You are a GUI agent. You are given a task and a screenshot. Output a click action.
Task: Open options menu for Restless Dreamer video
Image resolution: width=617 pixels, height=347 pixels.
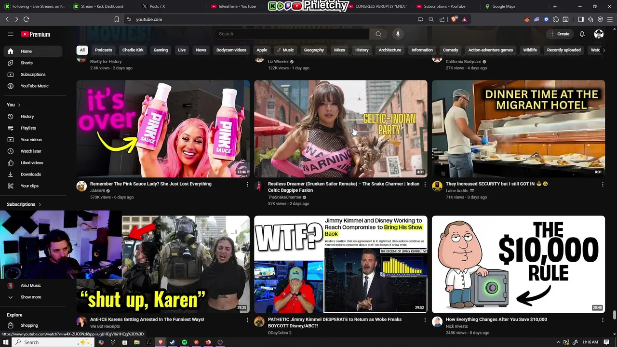[x=425, y=184]
